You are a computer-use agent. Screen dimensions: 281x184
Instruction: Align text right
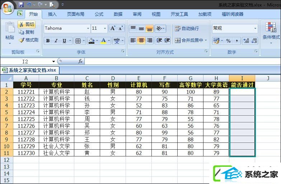coord(149,40)
